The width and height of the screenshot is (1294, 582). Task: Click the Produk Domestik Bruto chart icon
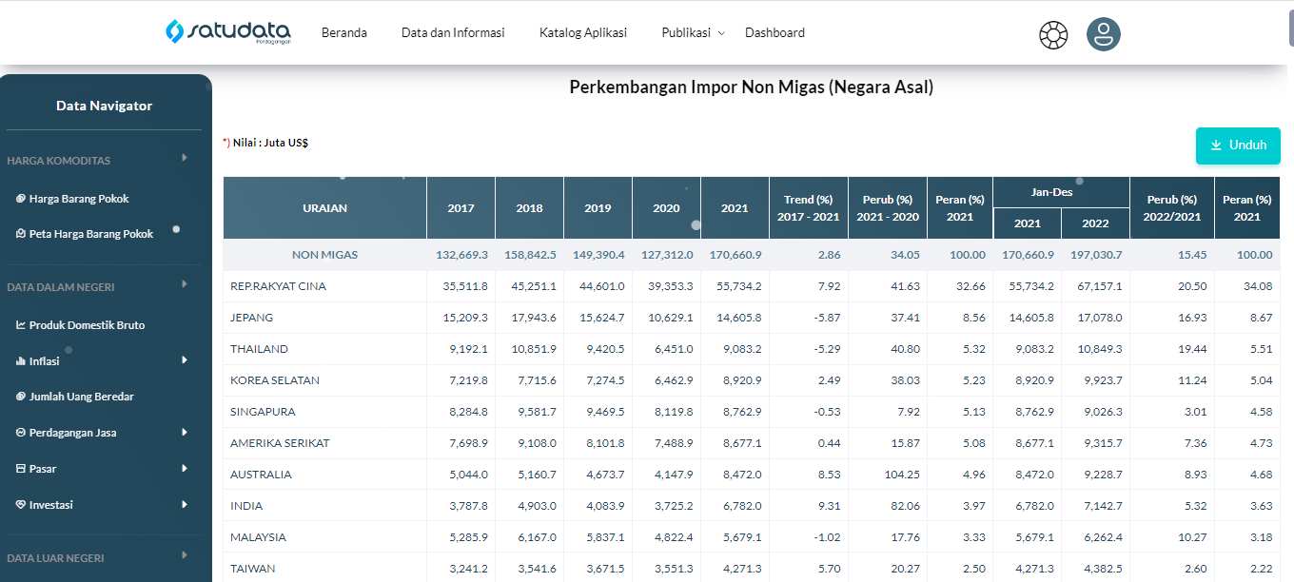tap(21, 325)
